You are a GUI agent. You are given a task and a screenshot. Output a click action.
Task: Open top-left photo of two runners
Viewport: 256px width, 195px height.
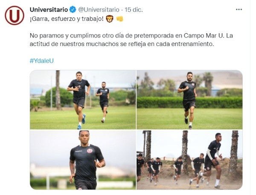(83, 100)
